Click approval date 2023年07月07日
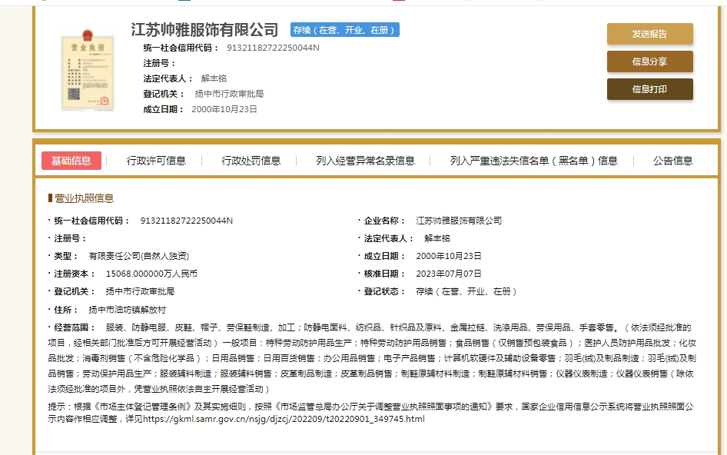The image size is (727, 455). click(448, 274)
